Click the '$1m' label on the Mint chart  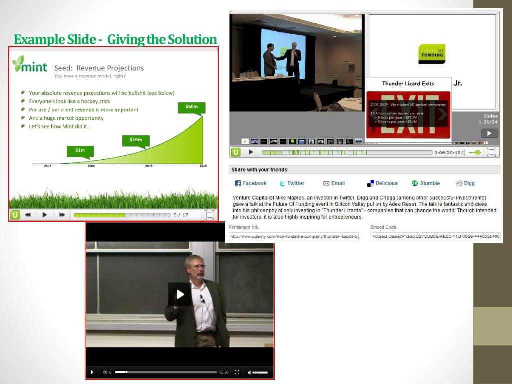pos(80,150)
